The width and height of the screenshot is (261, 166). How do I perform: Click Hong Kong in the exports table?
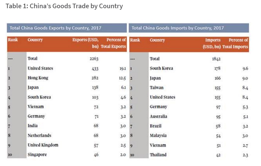(x=38, y=78)
